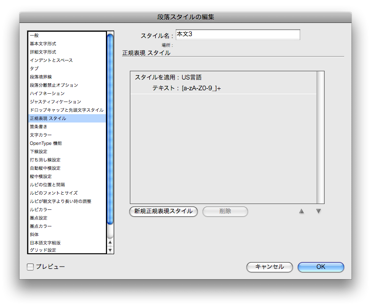Select 縦中横設定 category
Image resolution: width=371 pixels, height=306 pixels.
point(67,176)
